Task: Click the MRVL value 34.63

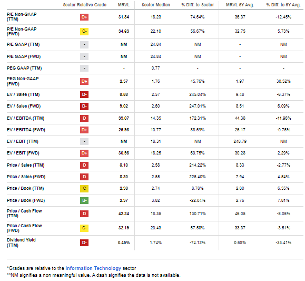Action: pyautogui.click(x=124, y=31)
